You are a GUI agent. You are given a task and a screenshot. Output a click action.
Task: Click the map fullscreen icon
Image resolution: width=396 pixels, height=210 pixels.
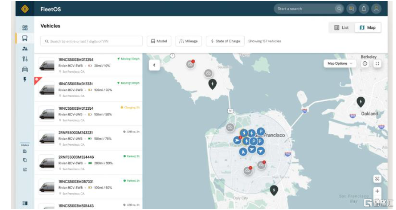[x=377, y=63]
